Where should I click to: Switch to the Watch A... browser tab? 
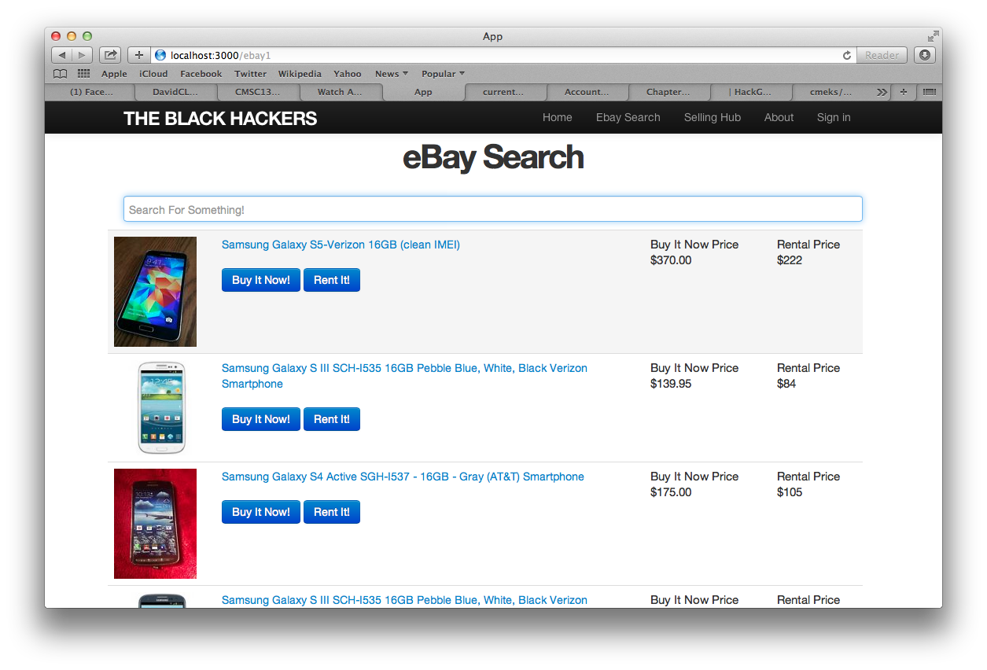click(x=340, y=92)
